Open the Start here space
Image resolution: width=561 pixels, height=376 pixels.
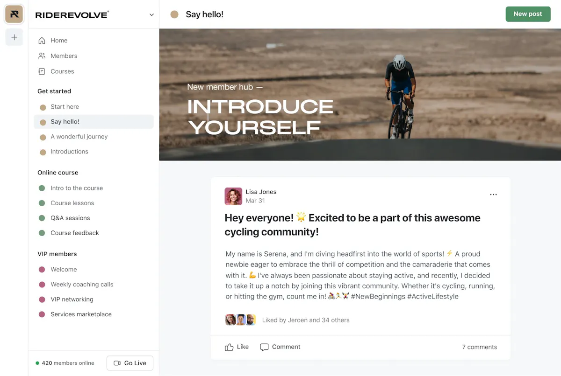click(x=65, y=107)
